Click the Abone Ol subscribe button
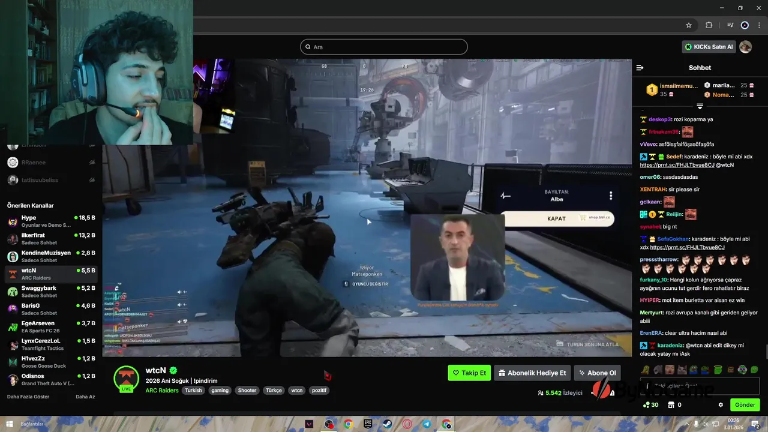The width and height of the screenshot is (768, 432). coord(597,373)
